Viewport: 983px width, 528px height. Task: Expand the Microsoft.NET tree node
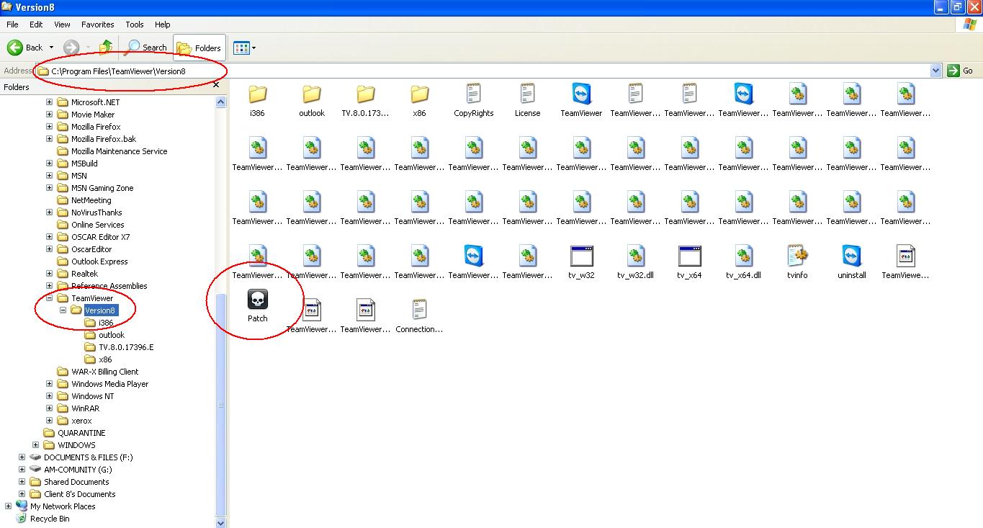49,102
